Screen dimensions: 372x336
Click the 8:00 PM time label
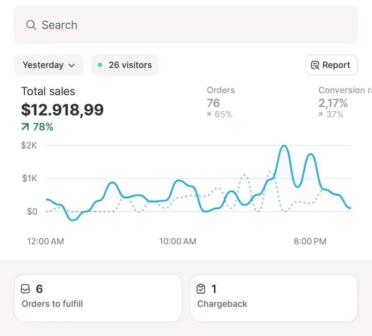click(x=310, y=241)
